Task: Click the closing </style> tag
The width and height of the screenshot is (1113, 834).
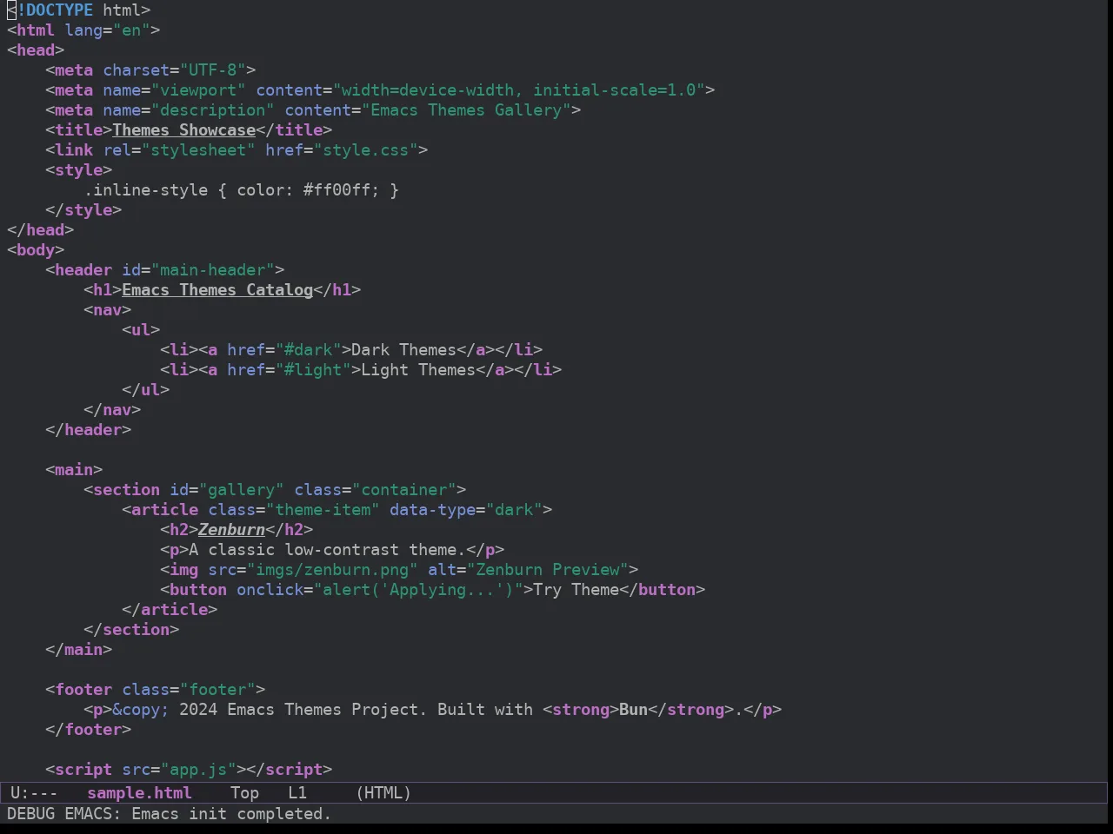Action: point(83,210)
